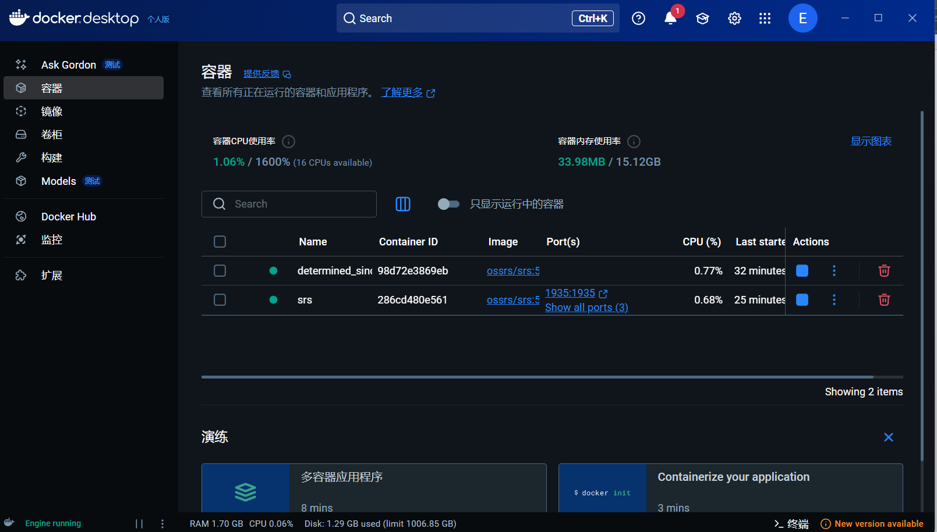Show CPU usage info tooltip icon
This screenshot has width=937, height=532.
pos(288,141)
